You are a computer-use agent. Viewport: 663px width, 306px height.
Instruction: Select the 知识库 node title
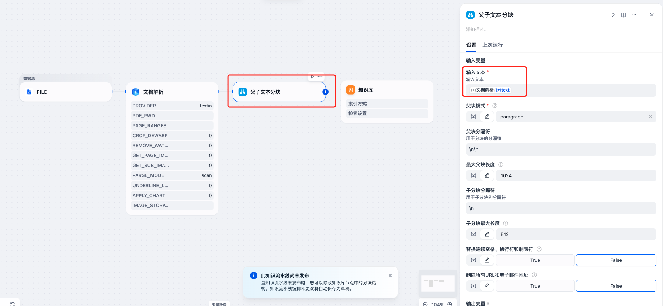(x=366, y=90)
